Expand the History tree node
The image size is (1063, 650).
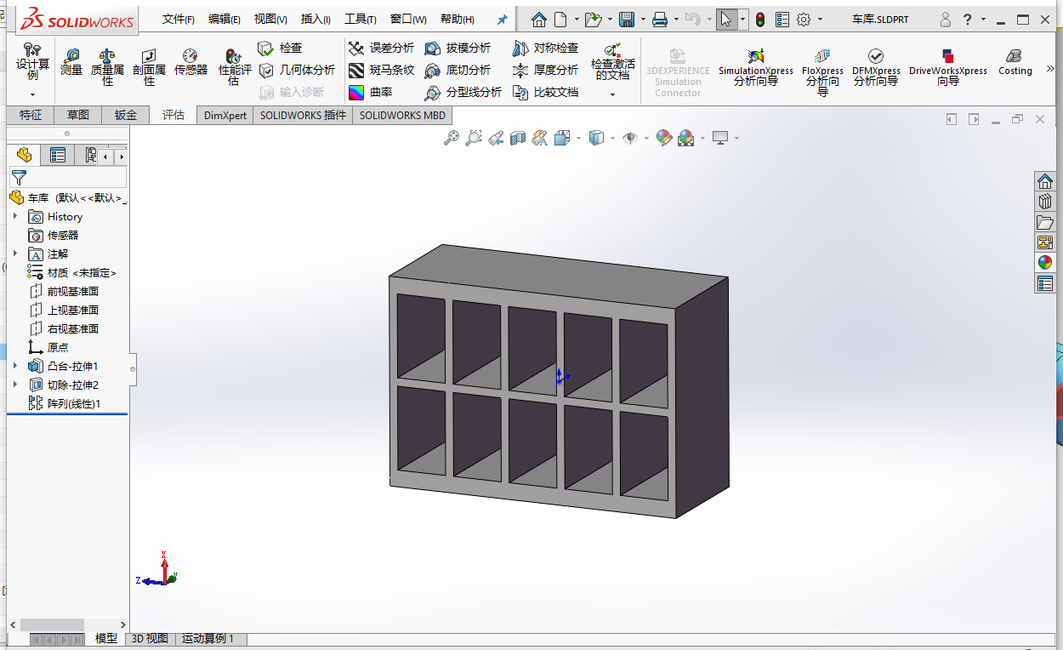coord(15,216)
